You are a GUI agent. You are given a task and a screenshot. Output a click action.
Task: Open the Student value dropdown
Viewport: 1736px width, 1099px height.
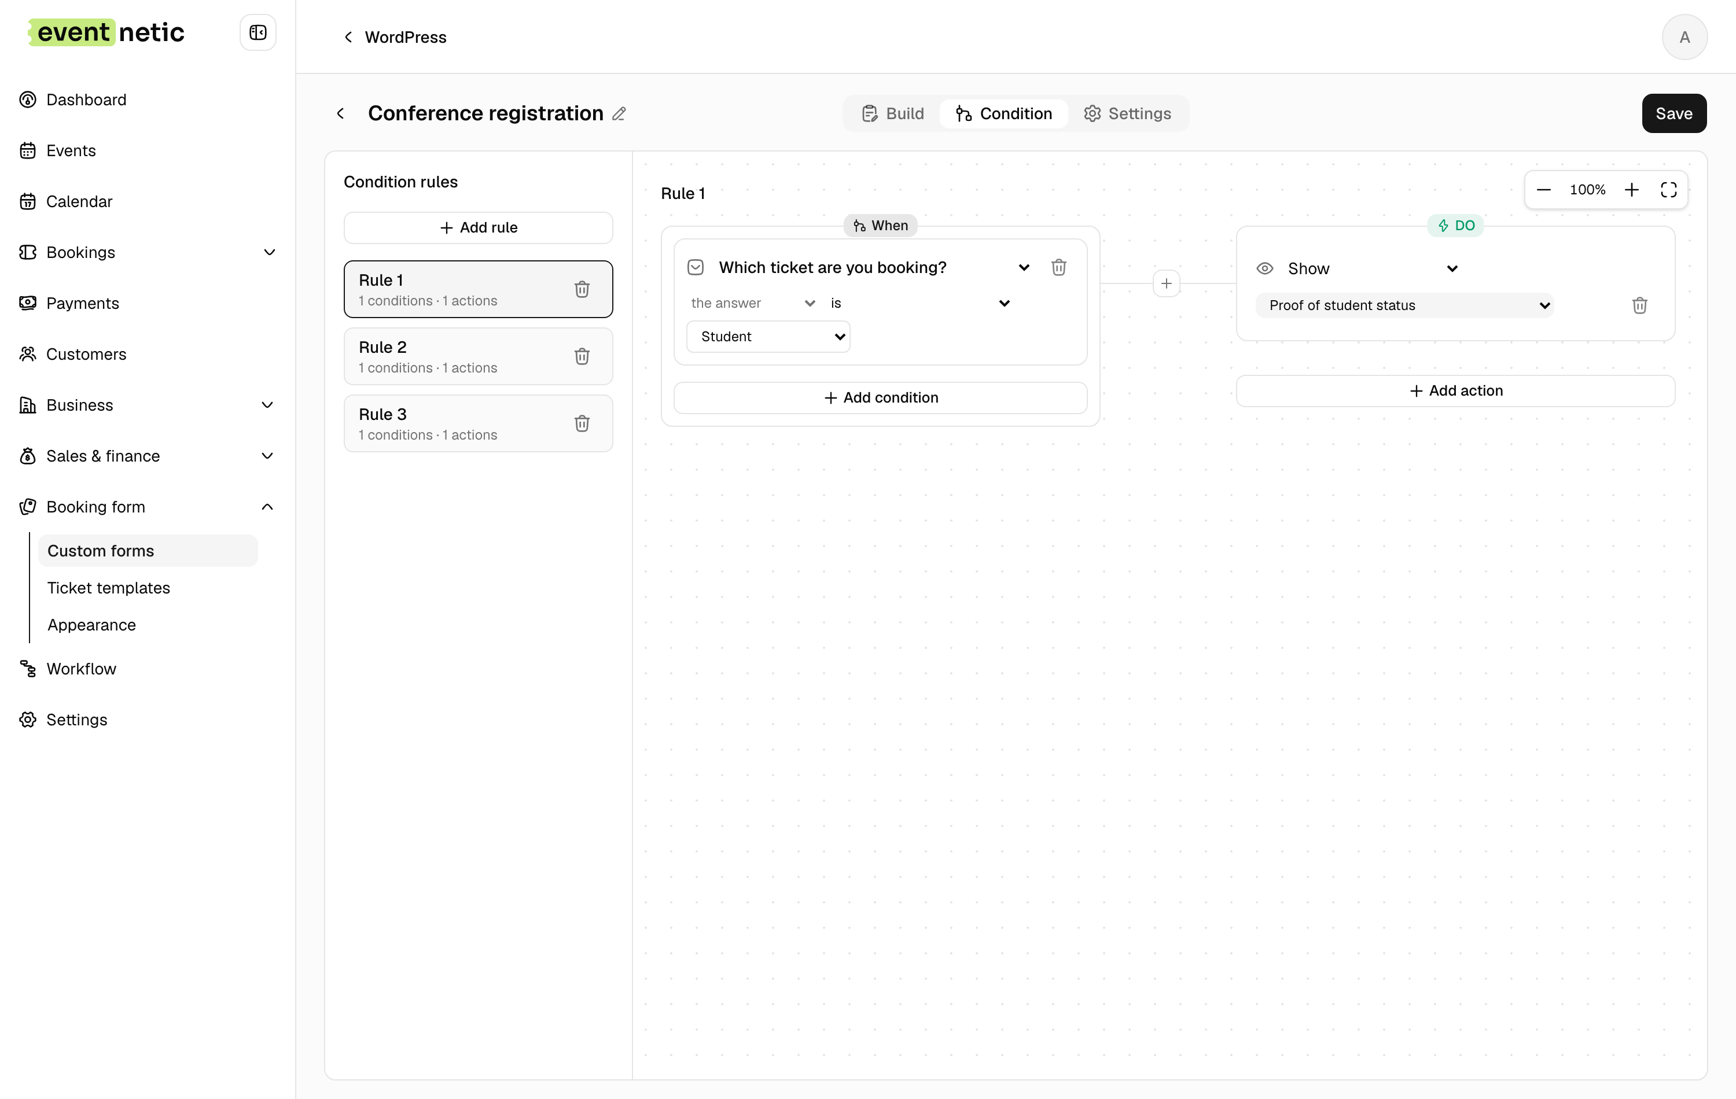tap(768, 337)
